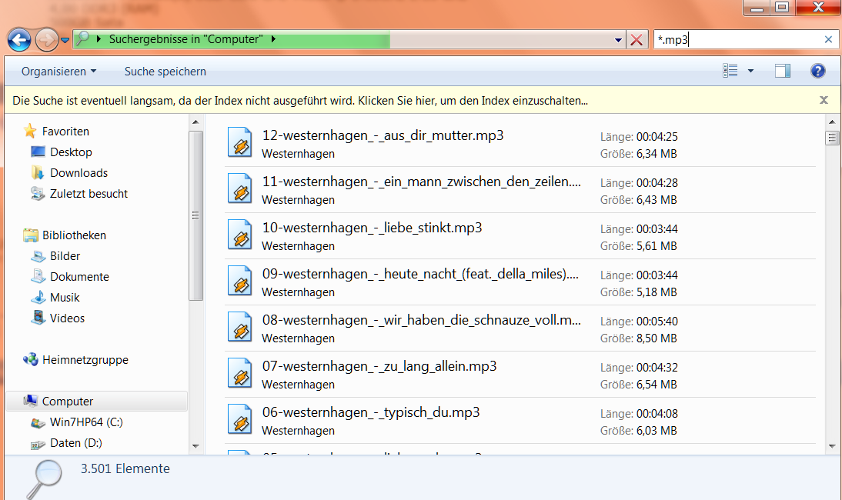842x500 pixels.
Task: Click navigation pane scrollbar thumb
Action: [195, 215]
